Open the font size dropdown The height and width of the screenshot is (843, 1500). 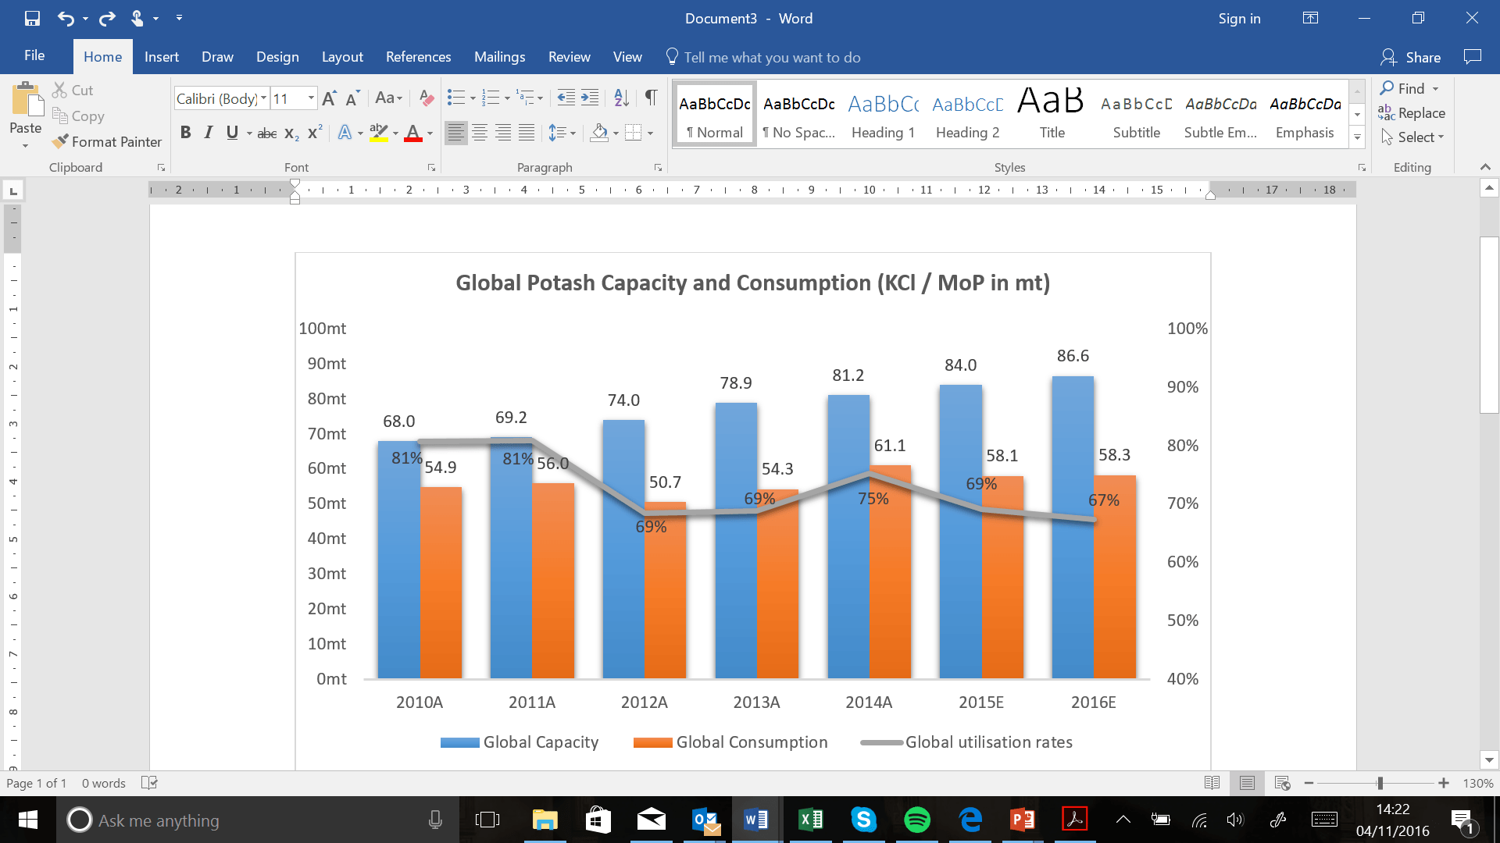point(311,98)
